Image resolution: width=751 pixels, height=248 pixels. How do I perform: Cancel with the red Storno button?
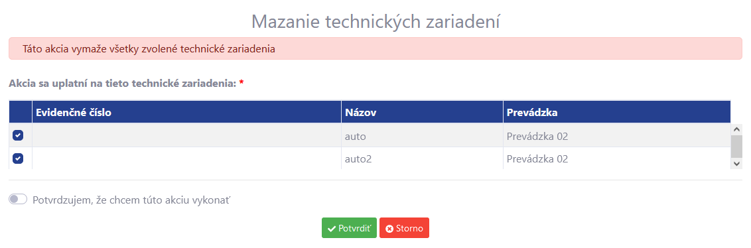pyautogui.click(x=404, y=228)
